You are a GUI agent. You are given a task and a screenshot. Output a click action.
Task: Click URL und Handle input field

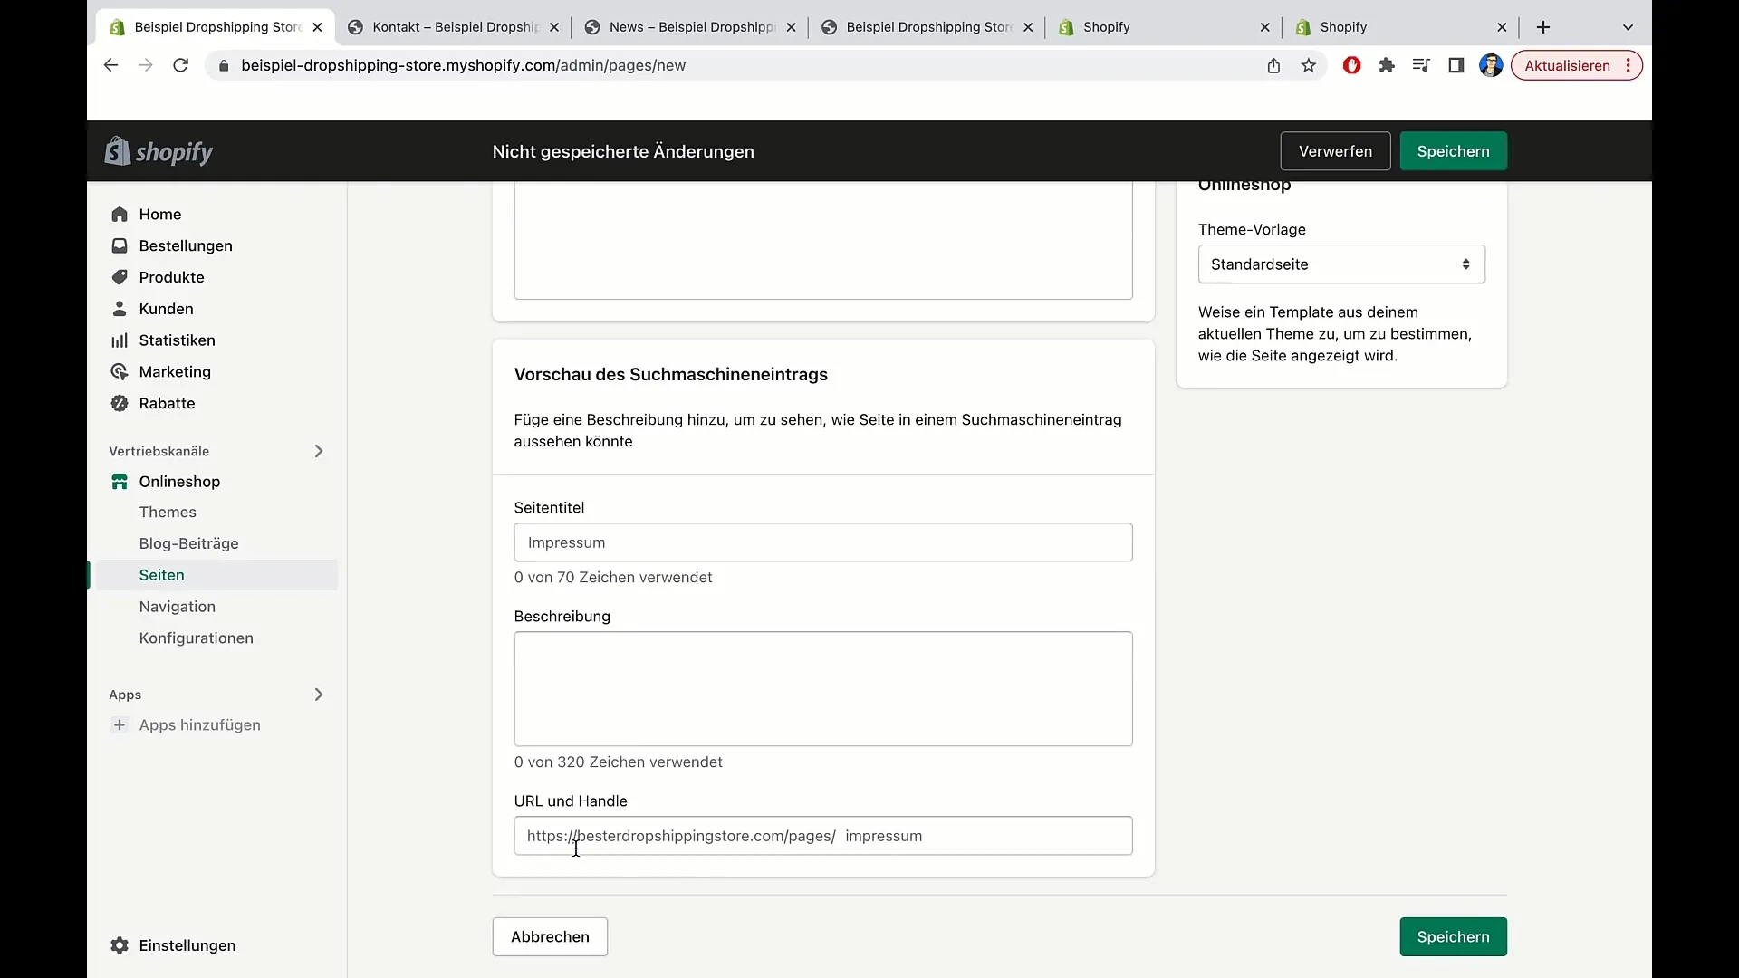pos(821,835)
